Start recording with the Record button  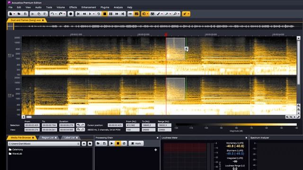[x=71, y=14]
